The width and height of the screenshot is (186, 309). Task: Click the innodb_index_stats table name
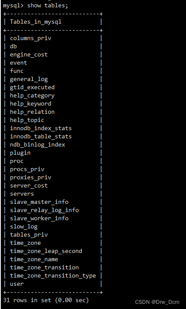[x=41, y=128]
